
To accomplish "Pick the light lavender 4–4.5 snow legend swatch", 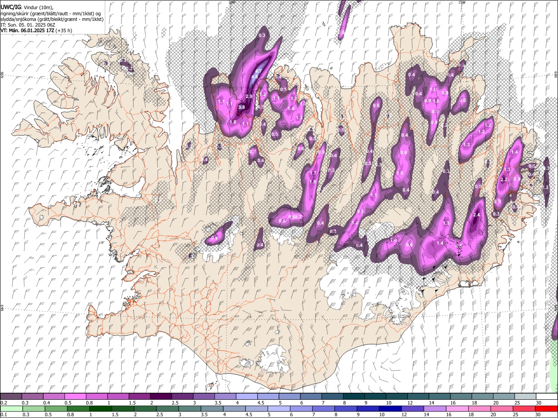I will click(x=246, y=397).
